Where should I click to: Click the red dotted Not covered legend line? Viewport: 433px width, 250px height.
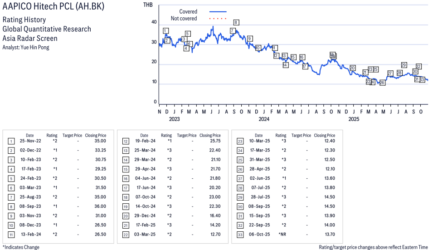pyautogui.click(x=218, y=19)
